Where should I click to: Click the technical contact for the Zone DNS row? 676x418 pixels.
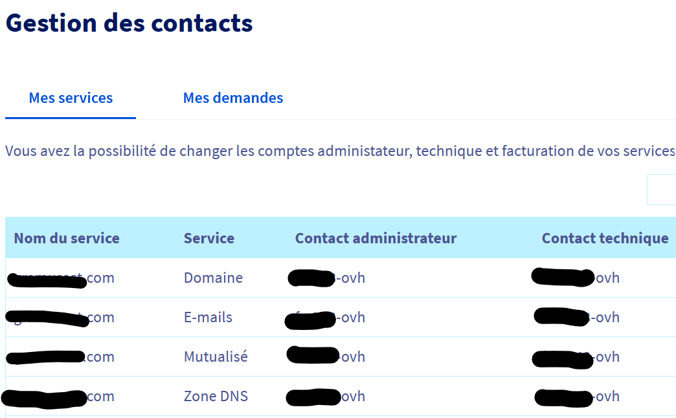[x=577, y=397]
